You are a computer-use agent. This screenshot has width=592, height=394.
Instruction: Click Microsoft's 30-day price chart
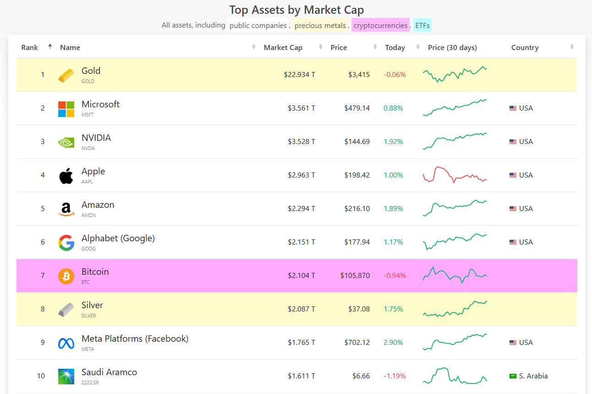pos(455,108)
